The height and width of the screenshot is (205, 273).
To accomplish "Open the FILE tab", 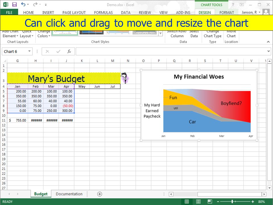I will pos(9,12).
